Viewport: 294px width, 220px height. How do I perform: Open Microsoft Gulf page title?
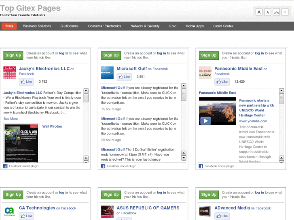click(131, 69)
